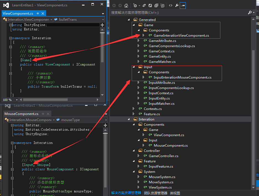259x196 pixels.
Task: Select GameMatcher.cs file
Action: (x=162, y=62)
